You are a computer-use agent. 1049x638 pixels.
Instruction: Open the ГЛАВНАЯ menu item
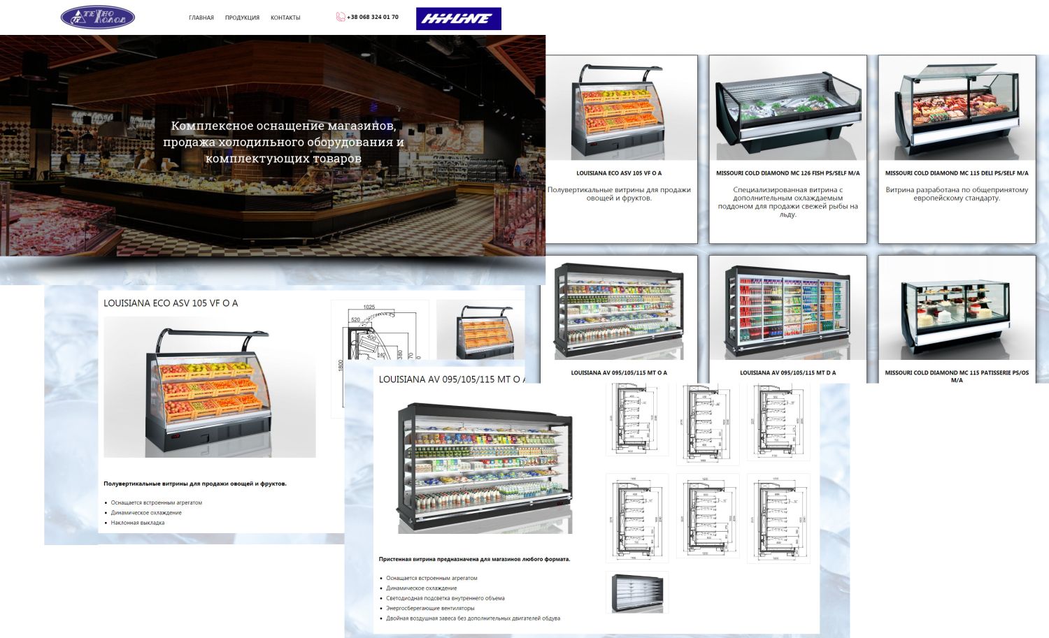click(x=201, y=18)
